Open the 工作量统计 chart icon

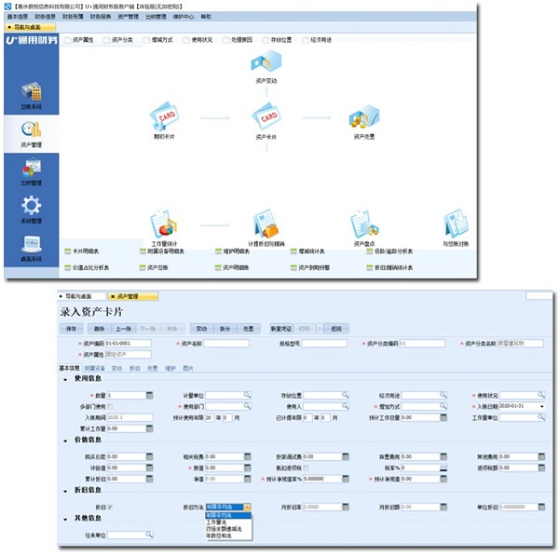(x=164, y=224)
